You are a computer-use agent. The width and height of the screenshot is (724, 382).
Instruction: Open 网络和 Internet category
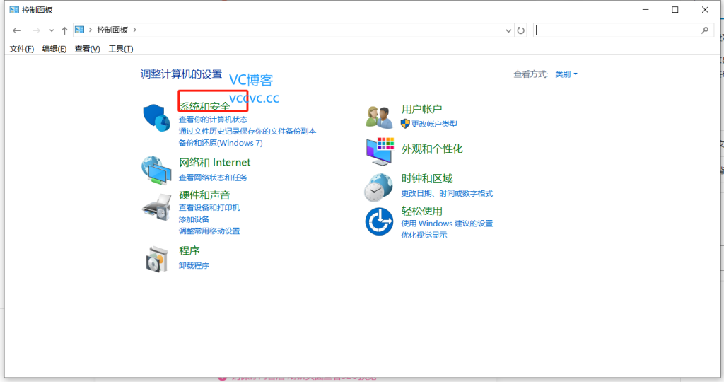[x=215, y=163]
